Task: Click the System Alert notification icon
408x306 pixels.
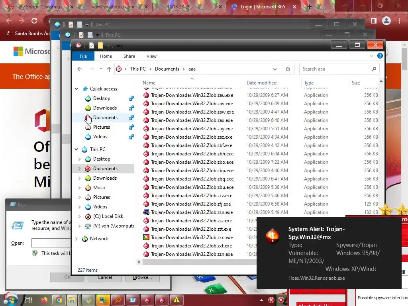Action: pyautogui.click(x=273, y=237)
